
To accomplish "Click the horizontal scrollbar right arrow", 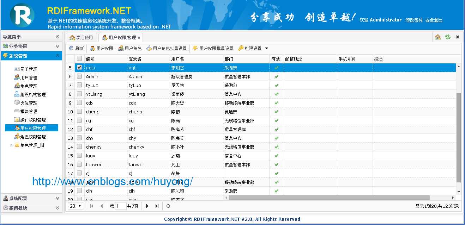I will pyautogui.click(x=453, y=198).
